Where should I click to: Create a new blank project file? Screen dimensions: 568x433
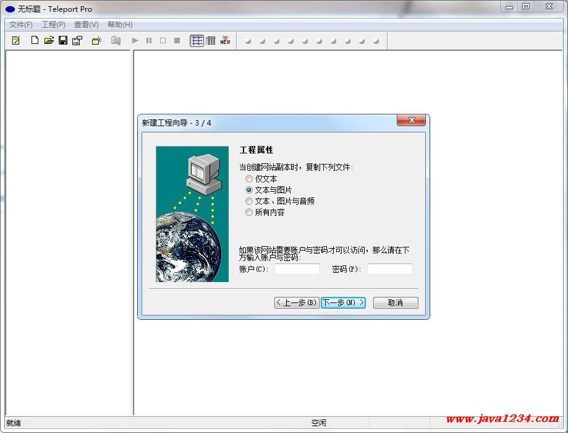(x=35, y=40)
